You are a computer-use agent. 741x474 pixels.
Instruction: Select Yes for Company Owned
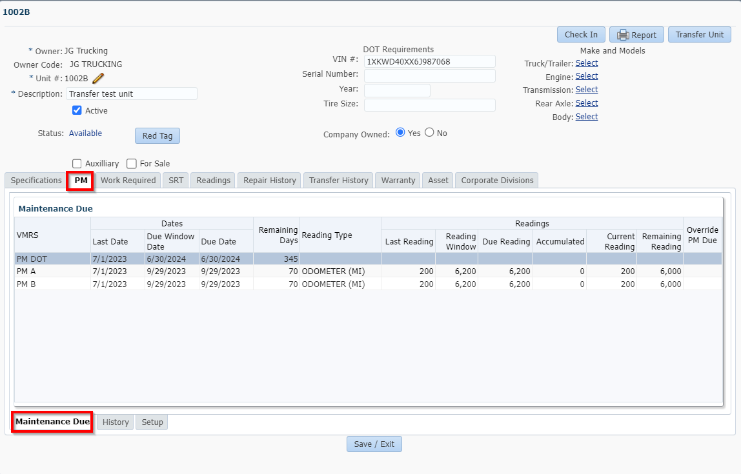pos(400,133)
